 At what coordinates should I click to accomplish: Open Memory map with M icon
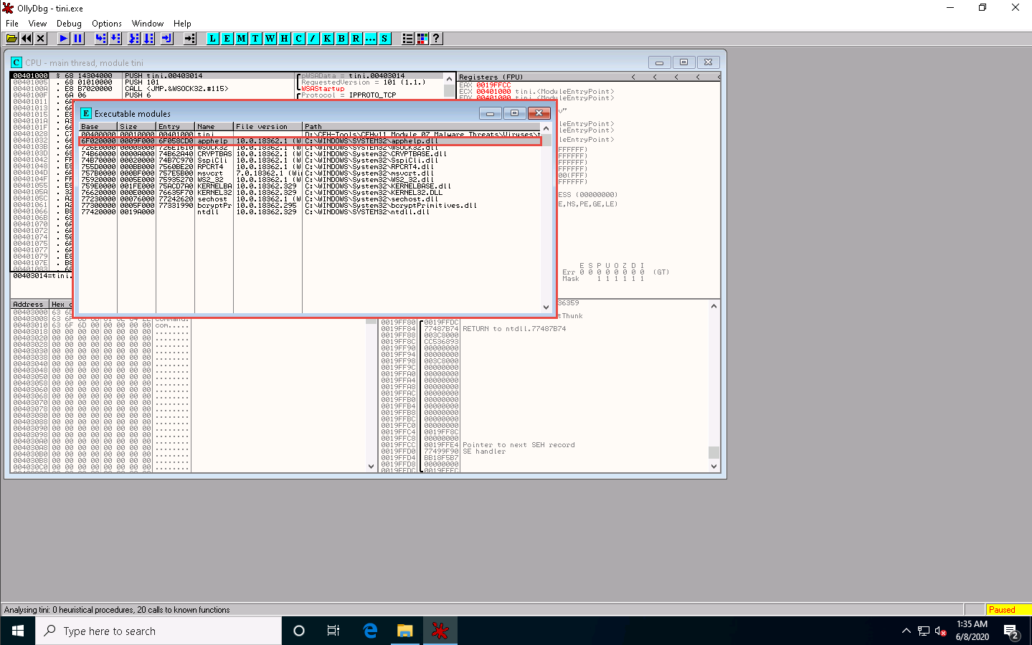pyautogui.click(x=242, y=39)
